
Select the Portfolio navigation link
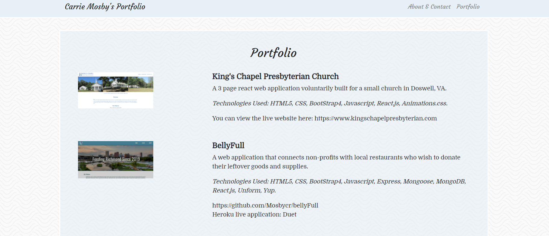coord(468,6)
